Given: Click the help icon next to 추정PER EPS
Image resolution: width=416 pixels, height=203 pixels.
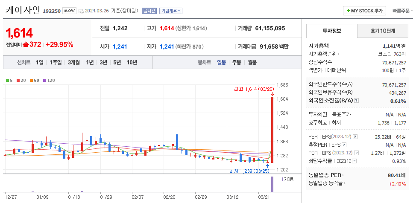Looking at the screenshot, I should tap(344, 145).
